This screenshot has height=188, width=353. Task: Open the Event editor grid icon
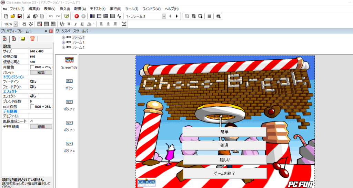coord(105,16)
